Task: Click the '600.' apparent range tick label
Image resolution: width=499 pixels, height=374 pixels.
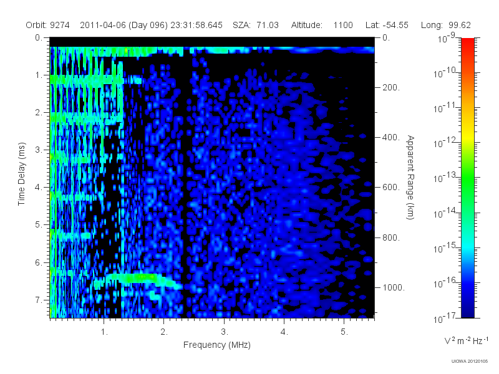Action: pyautogui.click(x=391, y=188)
